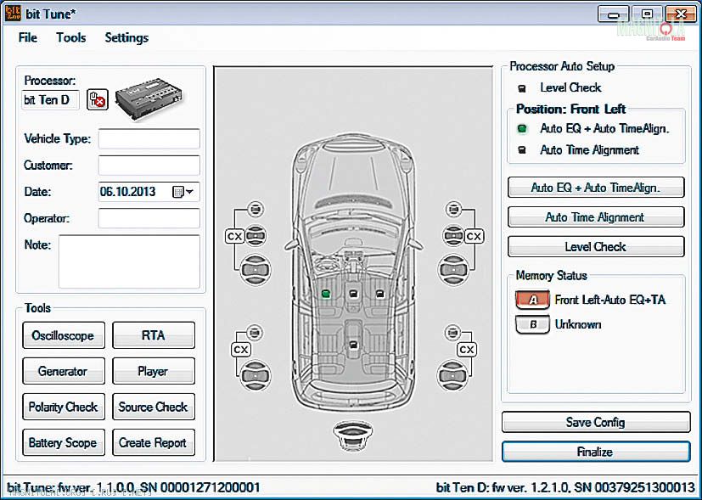Open the Settings menu
Viewport: 702px width, 500px height.
point(126,37)
